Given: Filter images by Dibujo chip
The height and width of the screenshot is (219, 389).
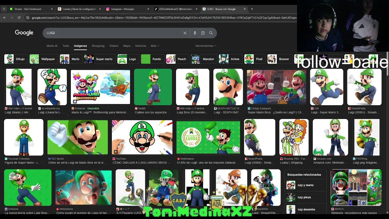Looking at the screenshot, I should 16,59.
